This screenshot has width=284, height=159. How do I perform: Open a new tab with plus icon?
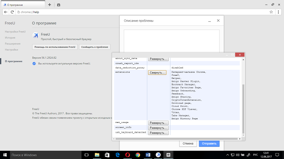(x=49, y=5)
